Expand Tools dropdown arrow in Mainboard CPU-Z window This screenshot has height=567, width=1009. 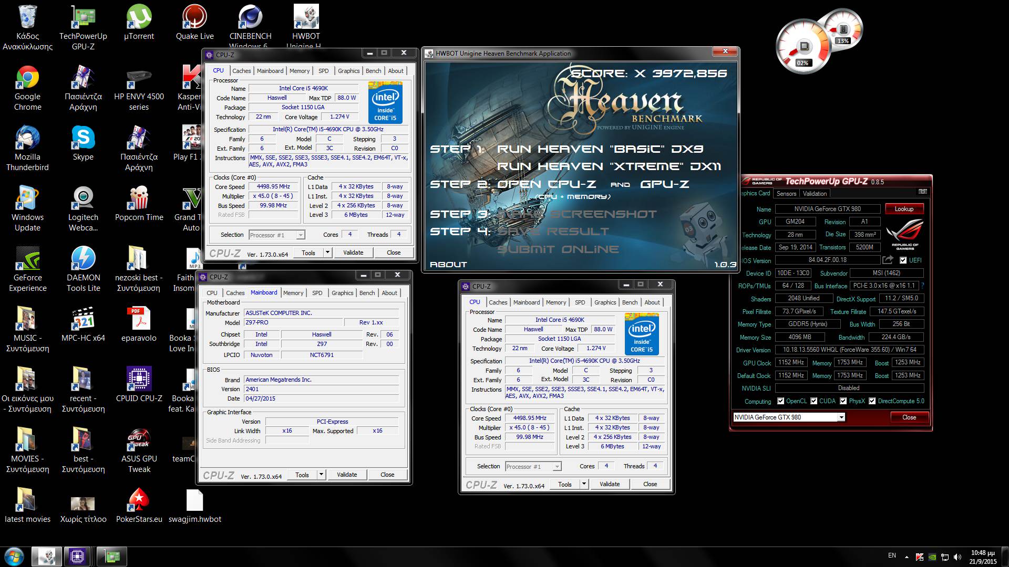click(x=321, y=475)
